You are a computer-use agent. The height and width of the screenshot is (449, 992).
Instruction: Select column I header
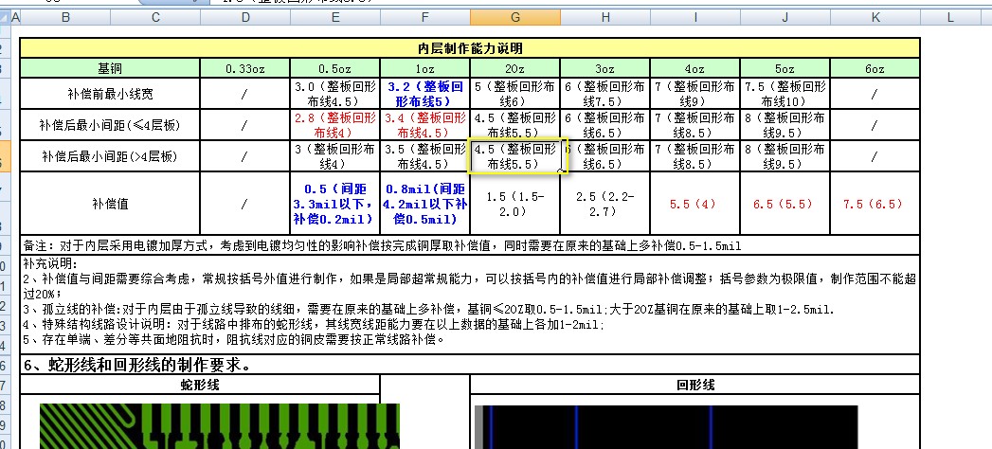695,18
